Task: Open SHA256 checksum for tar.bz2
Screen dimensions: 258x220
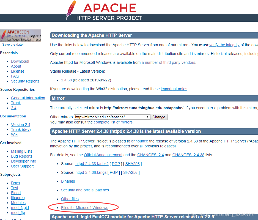Action: [x=133, y=164]
